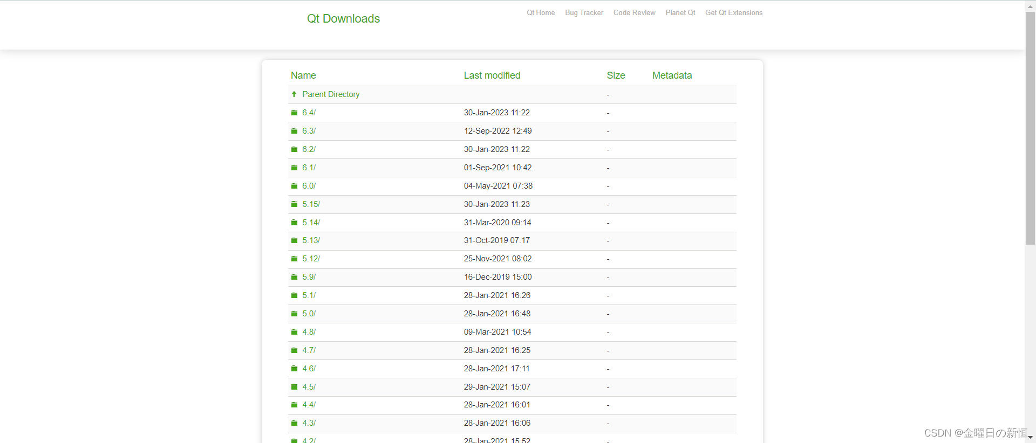Click the folder icon beside 6.4/

click(x=294, y=113)
